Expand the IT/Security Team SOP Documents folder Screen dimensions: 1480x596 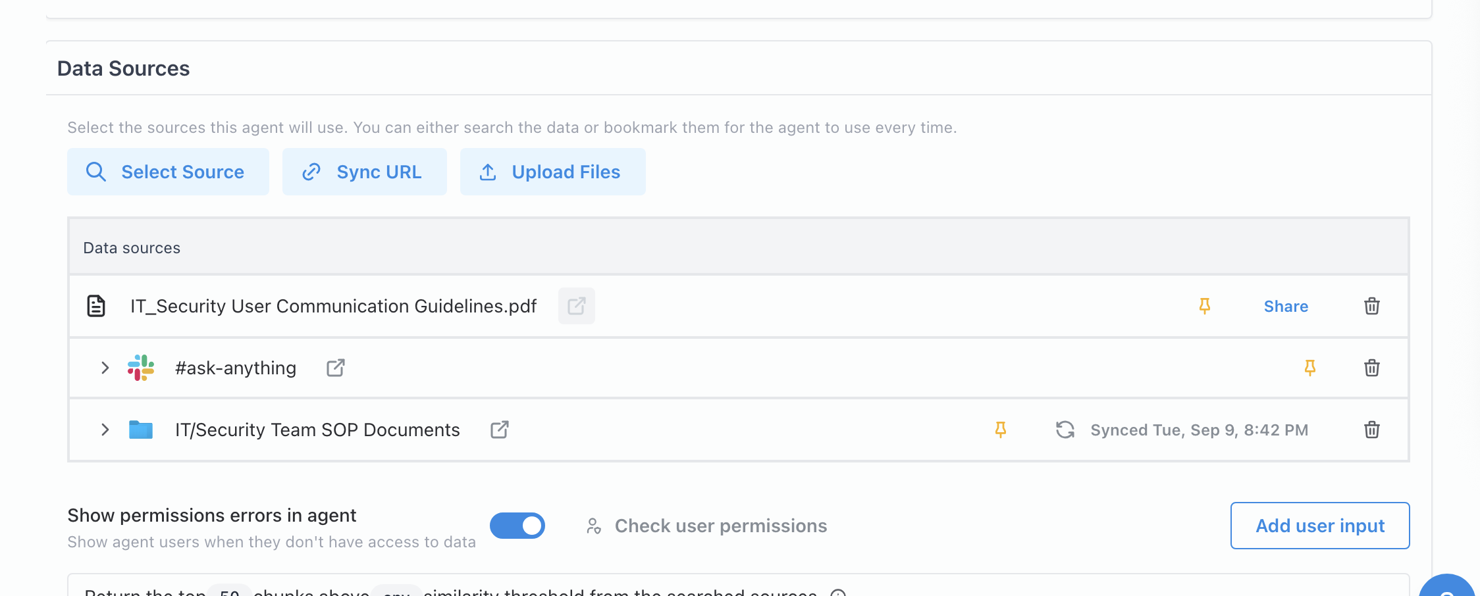tap(105, 430)
